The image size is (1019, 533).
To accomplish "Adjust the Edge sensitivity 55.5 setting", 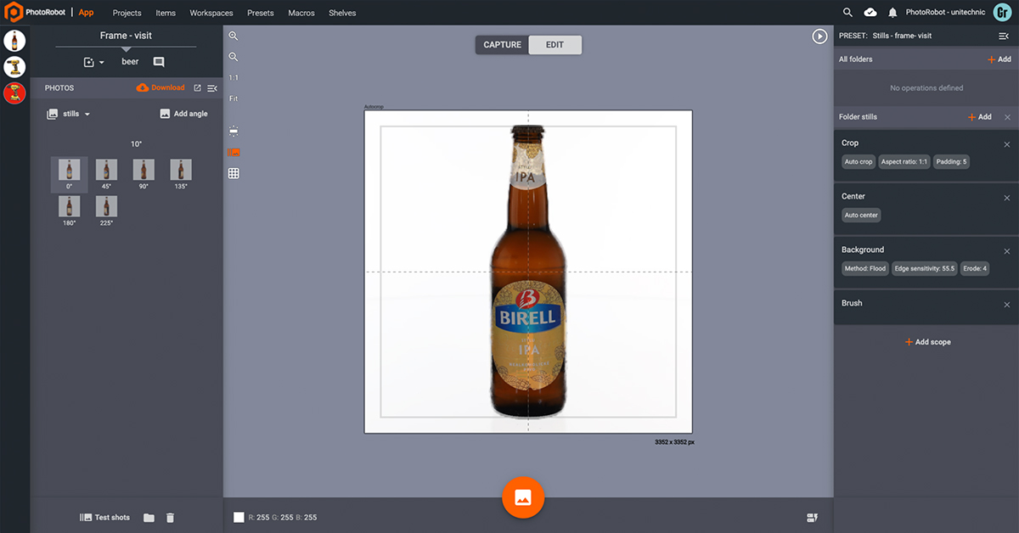I will tap(926, 268).
